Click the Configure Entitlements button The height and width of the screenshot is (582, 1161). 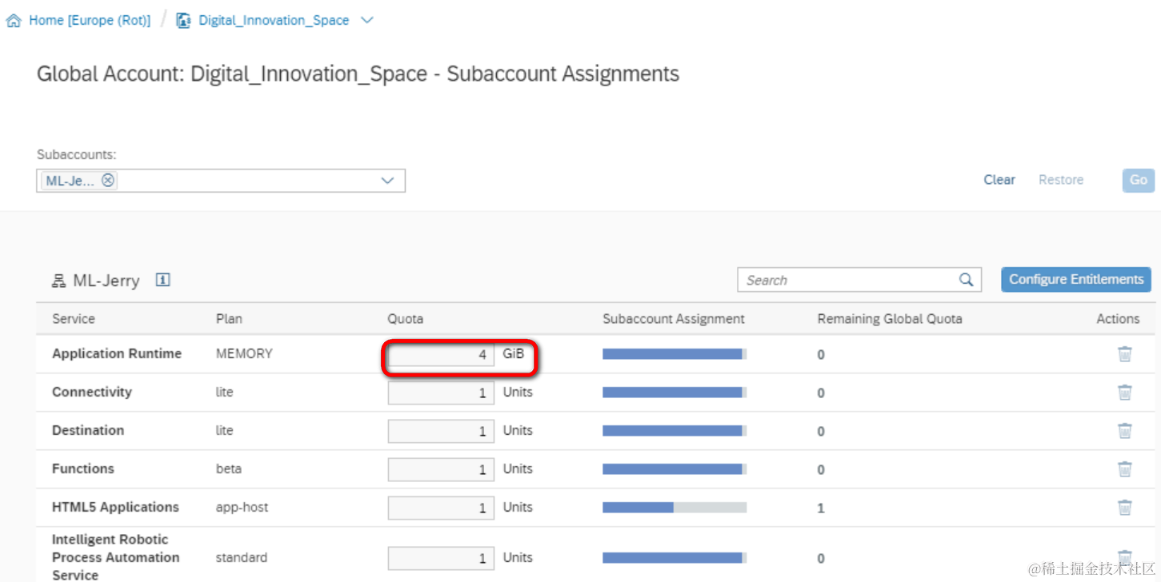[1076, 279]
